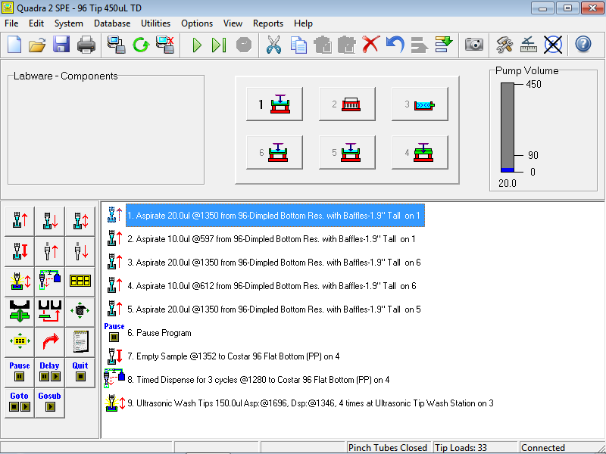Screen dimensions: 606x454
Task: Click the Delay command palette button
Action: (50, 372)
